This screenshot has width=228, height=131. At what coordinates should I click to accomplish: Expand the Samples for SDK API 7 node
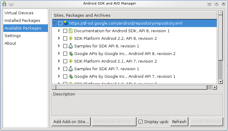click(x=59, y=69)
